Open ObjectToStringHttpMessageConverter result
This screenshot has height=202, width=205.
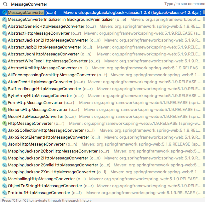(x=103, y=186)
